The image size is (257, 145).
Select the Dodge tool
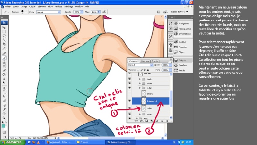coord(4,83)
